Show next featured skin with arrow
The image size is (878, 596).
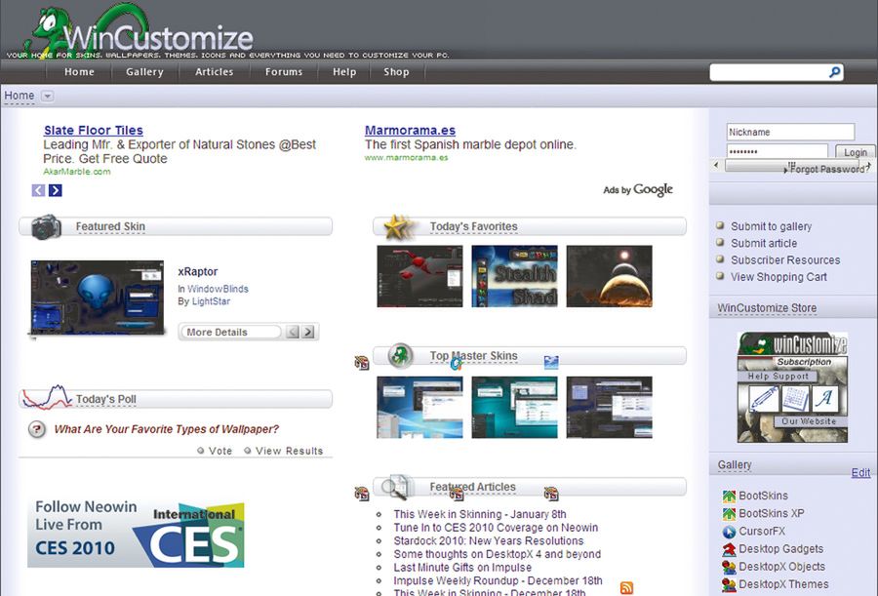pos(308,332)
